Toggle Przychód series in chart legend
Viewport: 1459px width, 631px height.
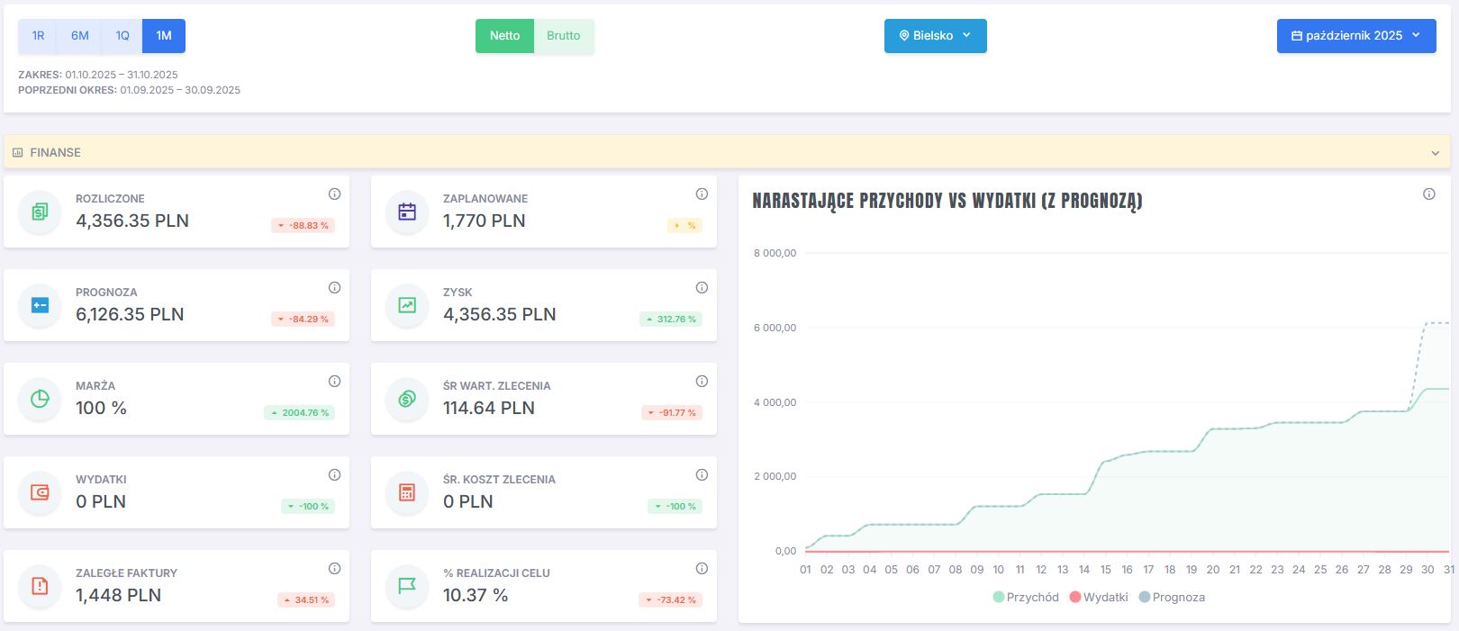pos(1026,597)
